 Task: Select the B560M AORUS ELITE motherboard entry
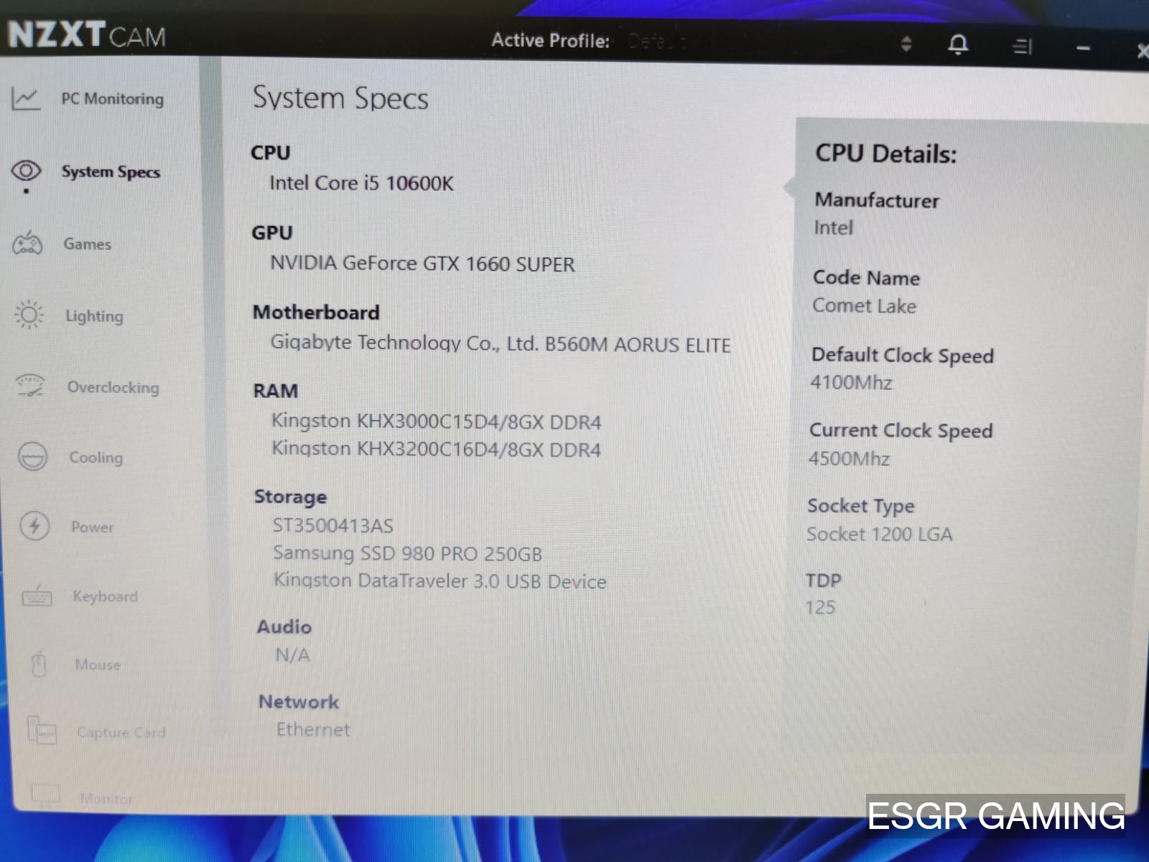tap(501, 343)
